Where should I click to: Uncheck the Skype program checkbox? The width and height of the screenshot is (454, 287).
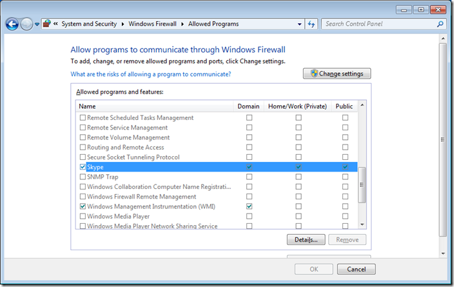pos(82,167)
